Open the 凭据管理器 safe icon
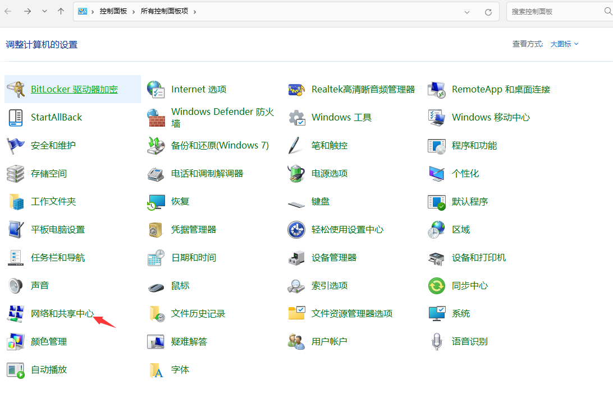Image resolution: width=613 pixels, height=408 pixels. (156, 230)
